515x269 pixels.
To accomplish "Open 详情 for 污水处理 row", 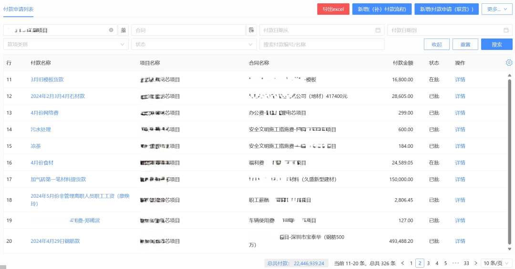I will click(460, 130).
